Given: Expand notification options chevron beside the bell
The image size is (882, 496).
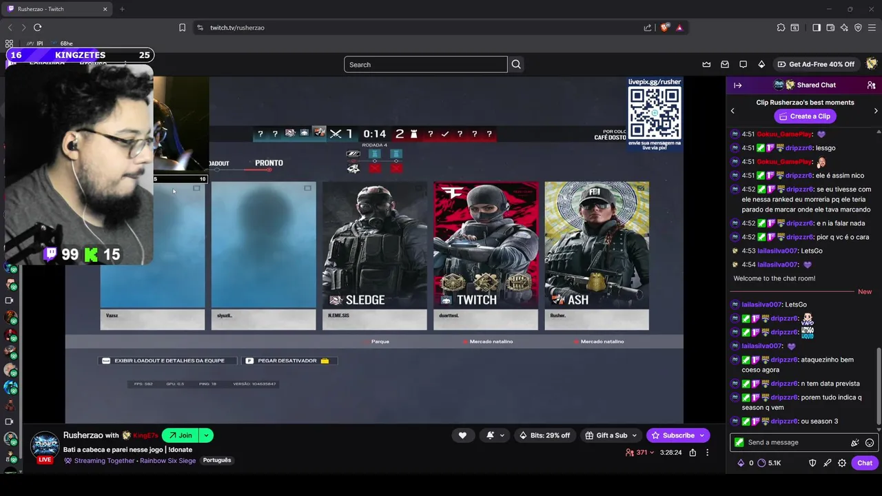Looking at the screenshot, I should (x=502, y=435).
